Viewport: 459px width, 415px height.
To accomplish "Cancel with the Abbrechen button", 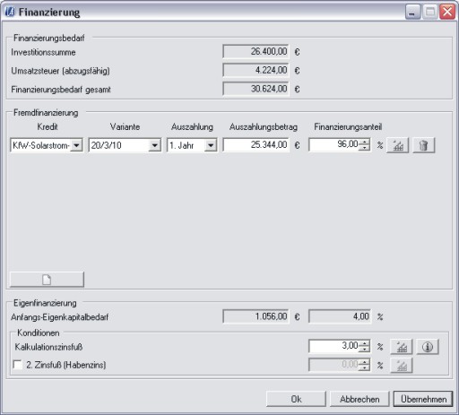I will 359,399.
